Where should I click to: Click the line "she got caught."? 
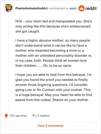(28, 31)
